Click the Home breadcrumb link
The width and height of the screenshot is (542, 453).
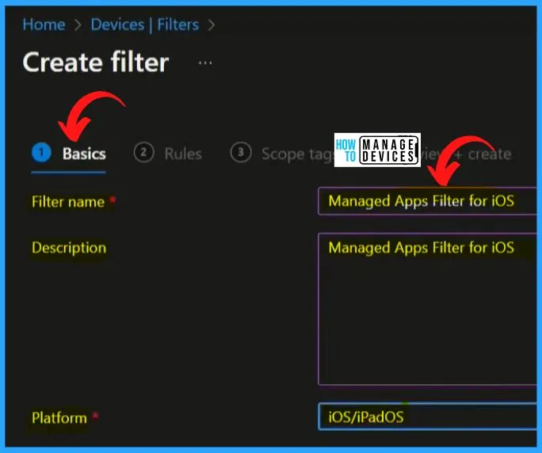point(43,25)
